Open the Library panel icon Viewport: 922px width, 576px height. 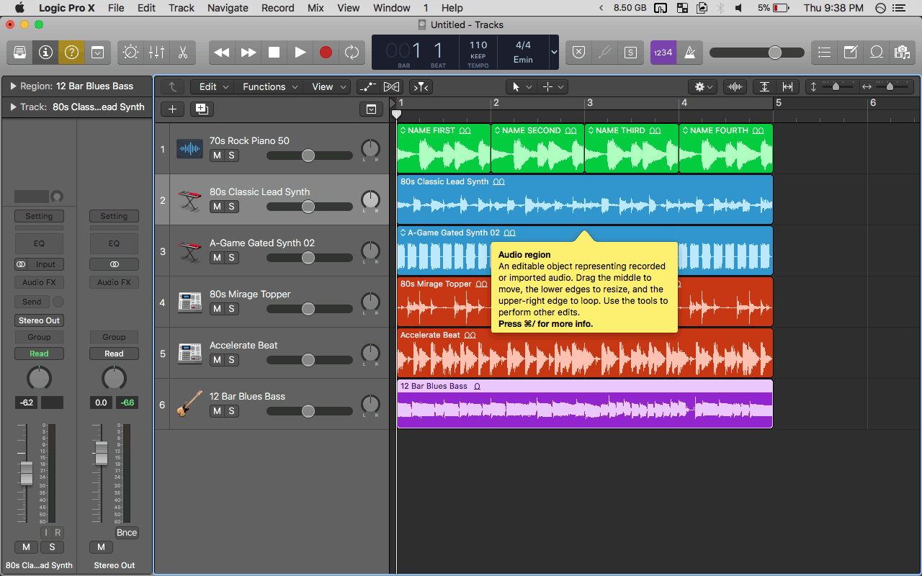tap(20, 53)
